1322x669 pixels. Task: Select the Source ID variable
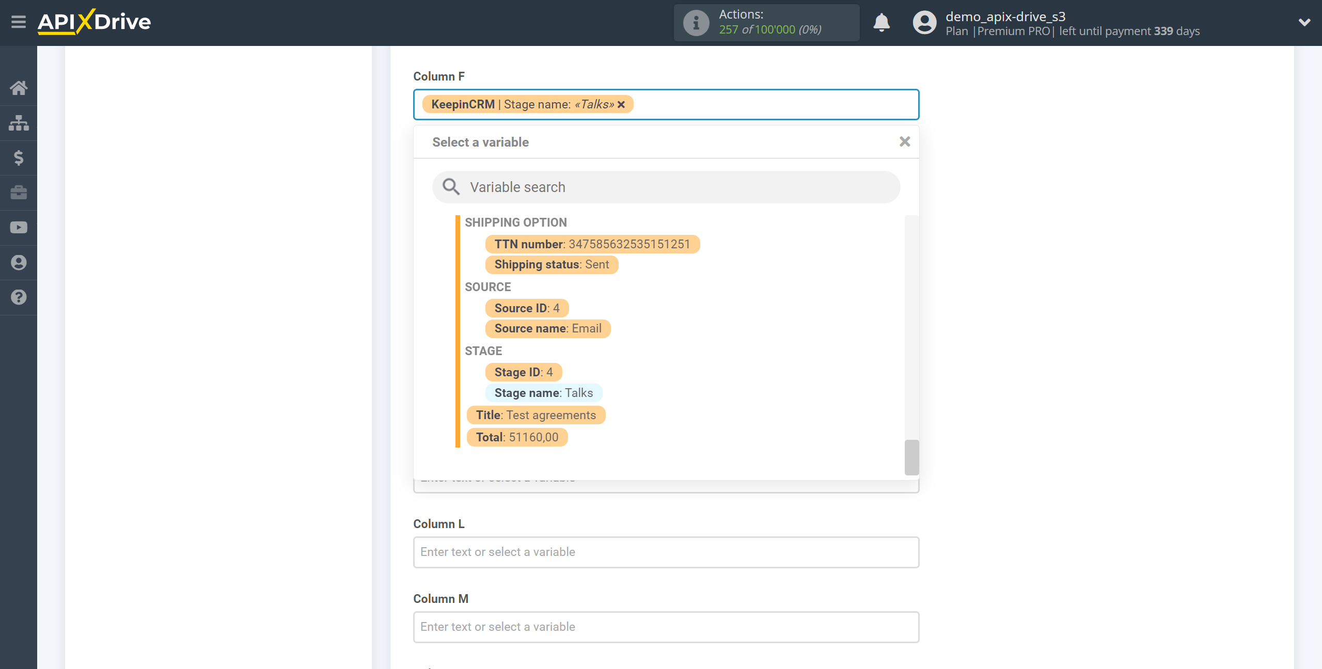click(x=527, y=308)
